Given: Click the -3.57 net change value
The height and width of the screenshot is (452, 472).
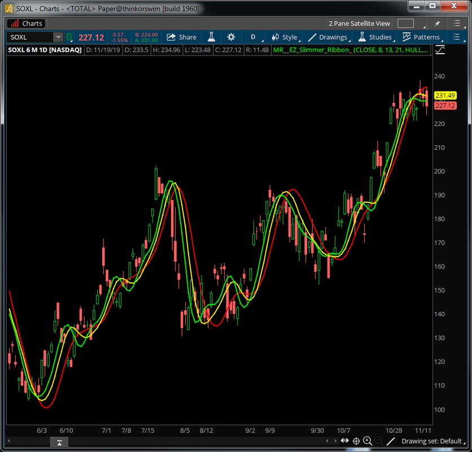Looking at the screenshot, I should point(117,34).
